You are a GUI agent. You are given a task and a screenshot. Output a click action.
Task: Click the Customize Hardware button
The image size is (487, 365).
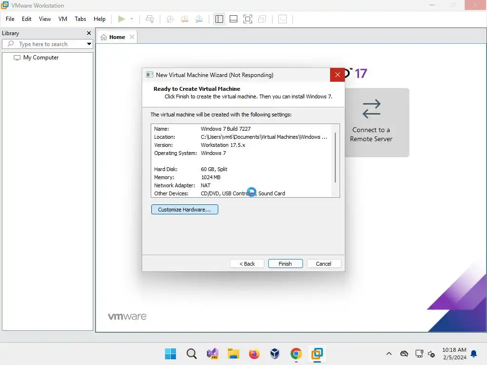pyautogui.click(x=185, y=210)
